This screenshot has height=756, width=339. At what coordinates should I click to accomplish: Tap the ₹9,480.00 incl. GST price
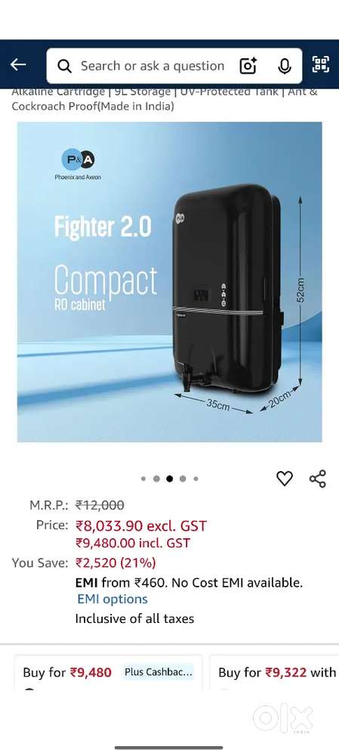(x=133, y=544)
